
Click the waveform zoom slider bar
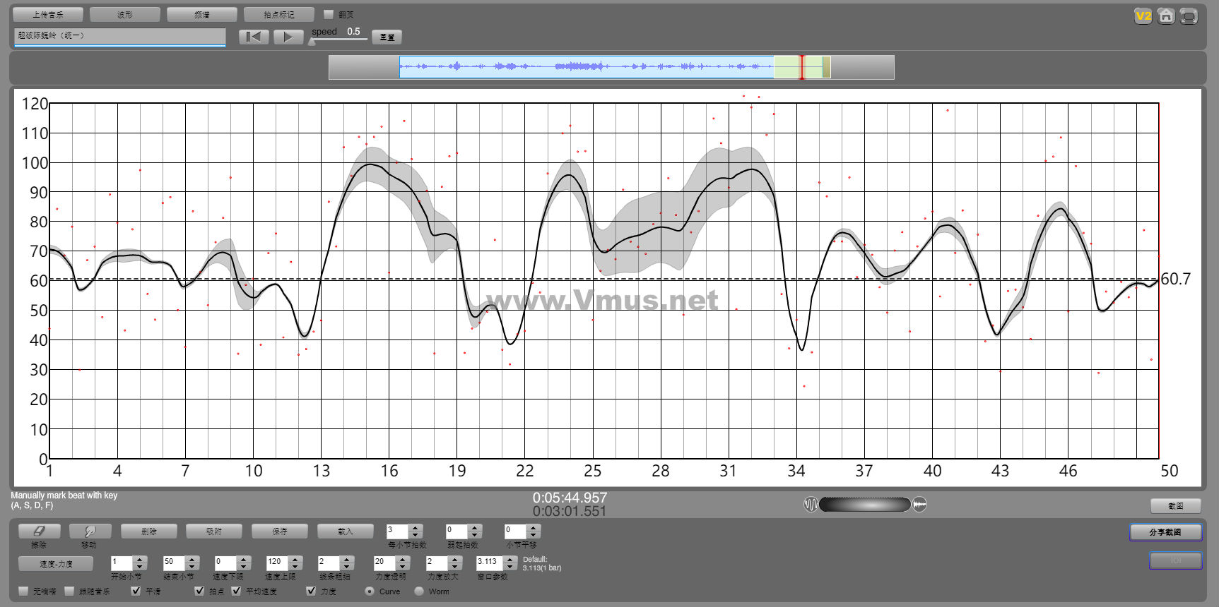(864, 504)
